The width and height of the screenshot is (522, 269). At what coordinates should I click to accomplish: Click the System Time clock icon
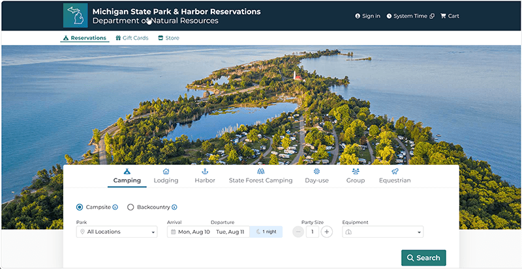389,16
